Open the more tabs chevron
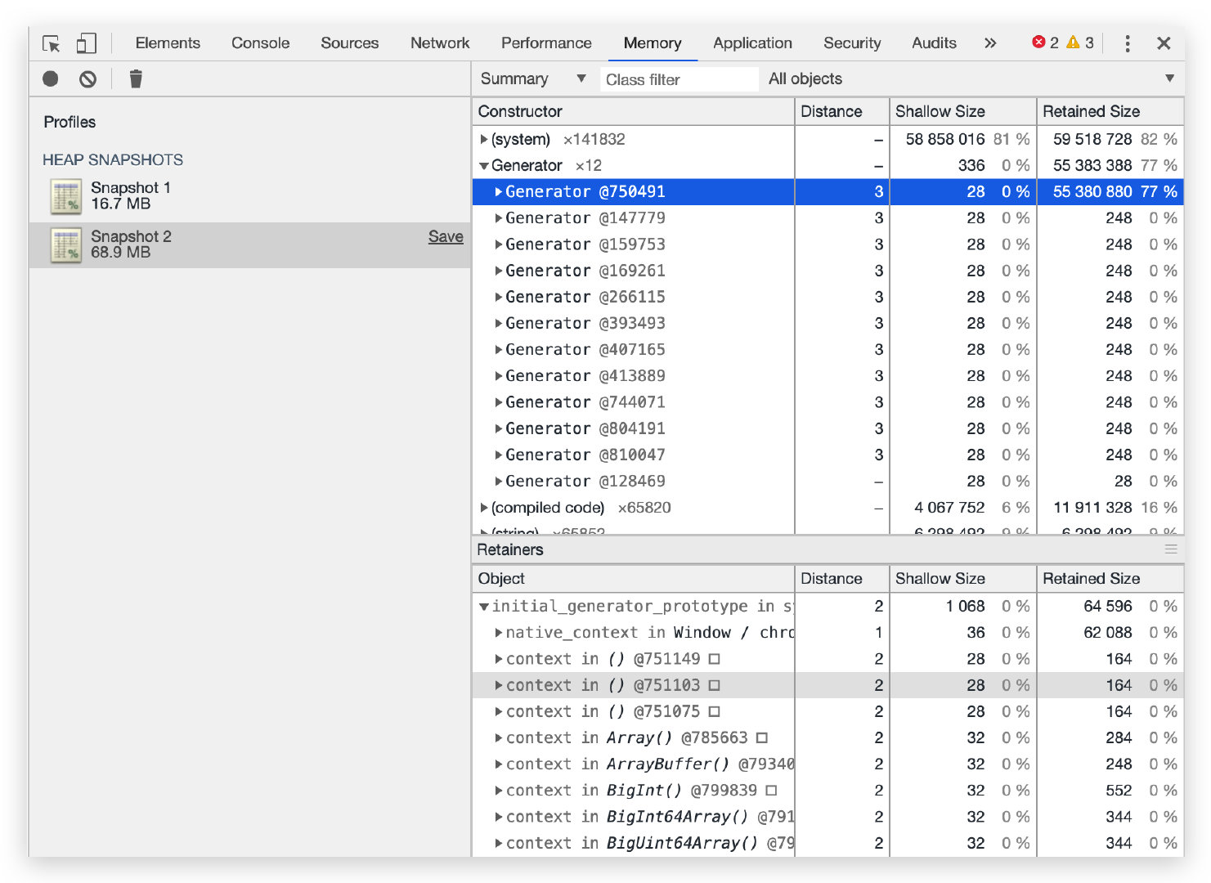This screenshot has height=883, width=1211. point(990,43)
